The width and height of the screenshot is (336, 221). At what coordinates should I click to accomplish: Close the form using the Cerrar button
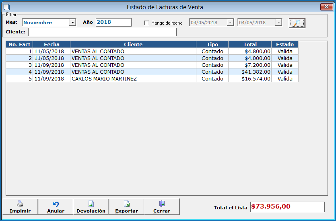162,207
